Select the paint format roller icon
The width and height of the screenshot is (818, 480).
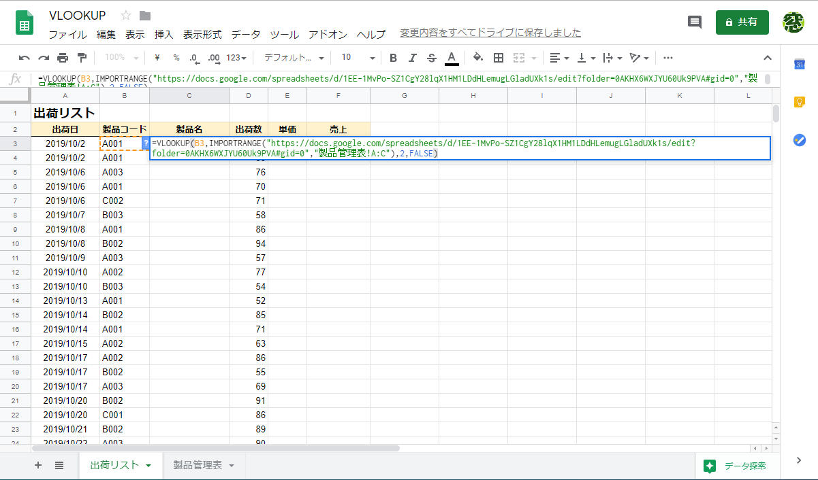tap(82, 58)
